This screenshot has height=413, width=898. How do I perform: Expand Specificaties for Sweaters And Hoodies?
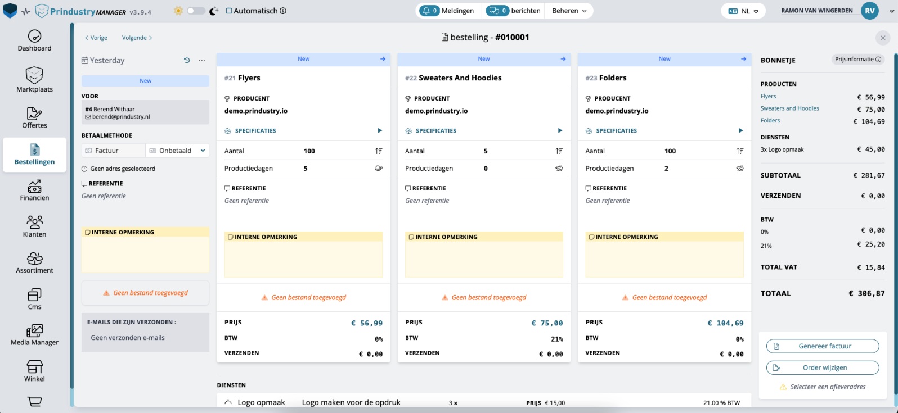(x=560, y=131)
